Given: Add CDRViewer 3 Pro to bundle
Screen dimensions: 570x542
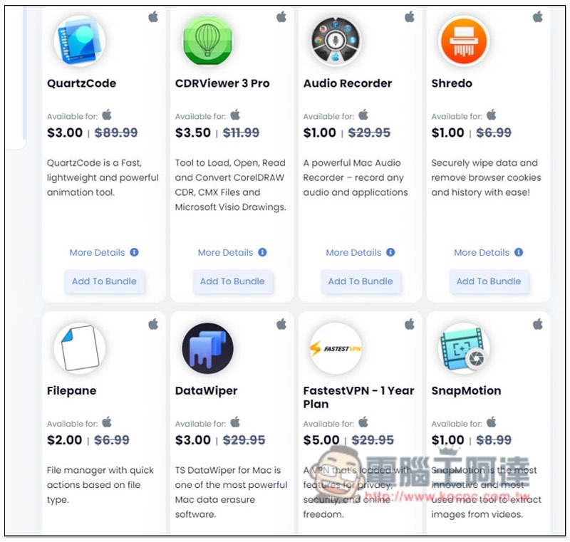Looking at the screenshot, I should tap(232, 281).
